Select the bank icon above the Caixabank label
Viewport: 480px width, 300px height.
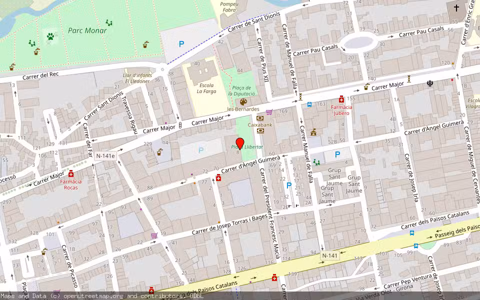[260, 118]
